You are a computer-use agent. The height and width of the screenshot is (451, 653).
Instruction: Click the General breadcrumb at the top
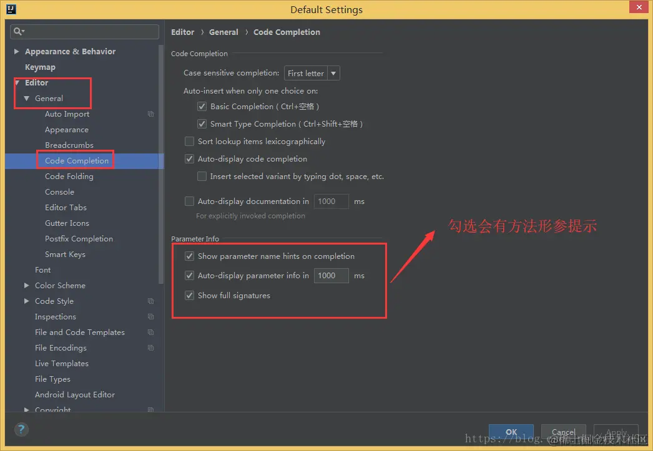point(223,32)
